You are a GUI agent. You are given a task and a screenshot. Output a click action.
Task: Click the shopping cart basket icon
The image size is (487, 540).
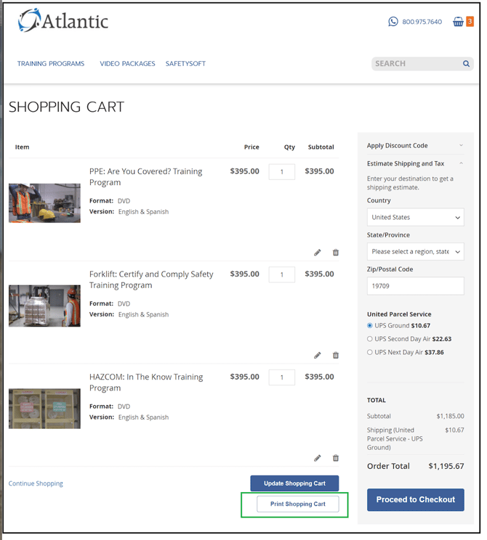pyautogui.click(x=458, y=22)
